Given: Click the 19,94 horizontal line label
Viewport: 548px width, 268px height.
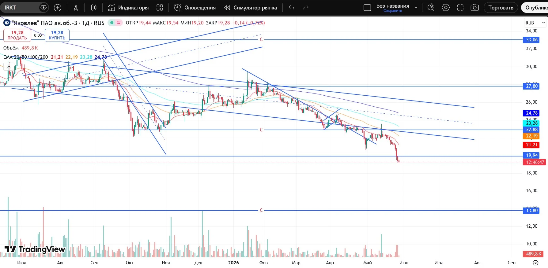Looking at the screenshot, I should 531,155.
